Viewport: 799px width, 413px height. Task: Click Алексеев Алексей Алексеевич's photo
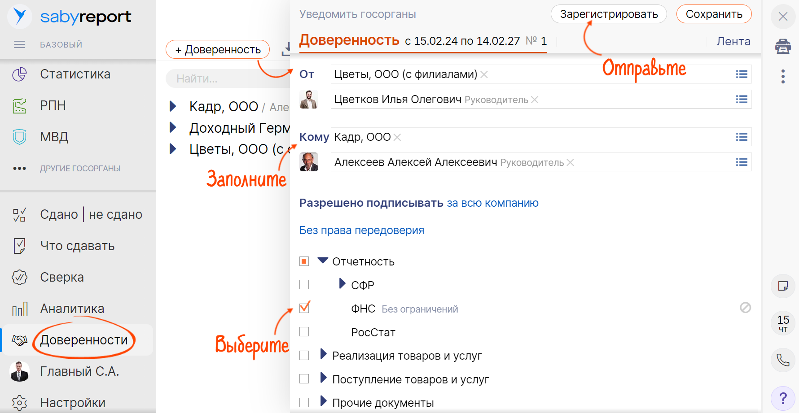pyautogui.click(x=309, y=162)
